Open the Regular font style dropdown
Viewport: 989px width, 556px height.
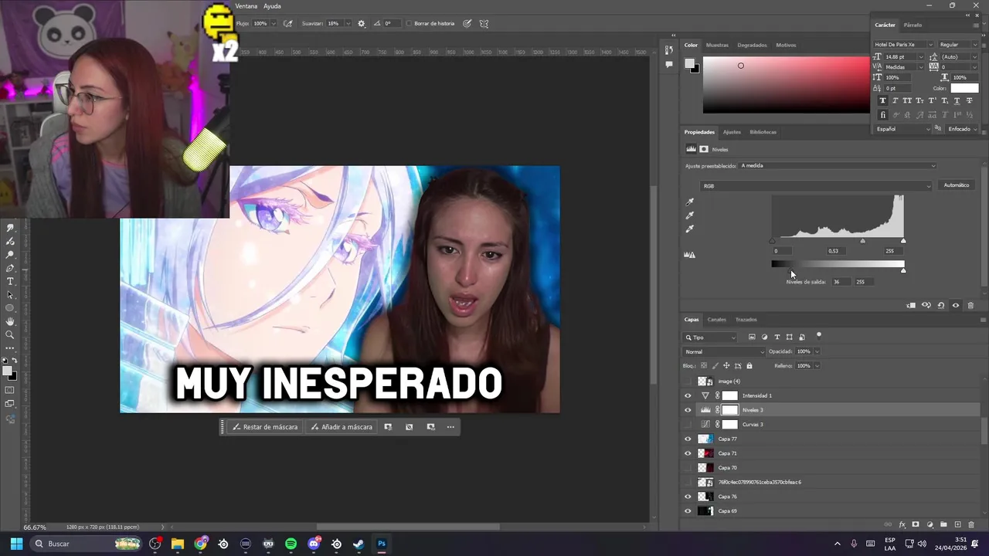(957, 45)
